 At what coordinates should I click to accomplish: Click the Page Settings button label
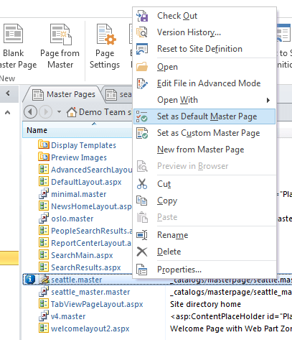(105, 59)
